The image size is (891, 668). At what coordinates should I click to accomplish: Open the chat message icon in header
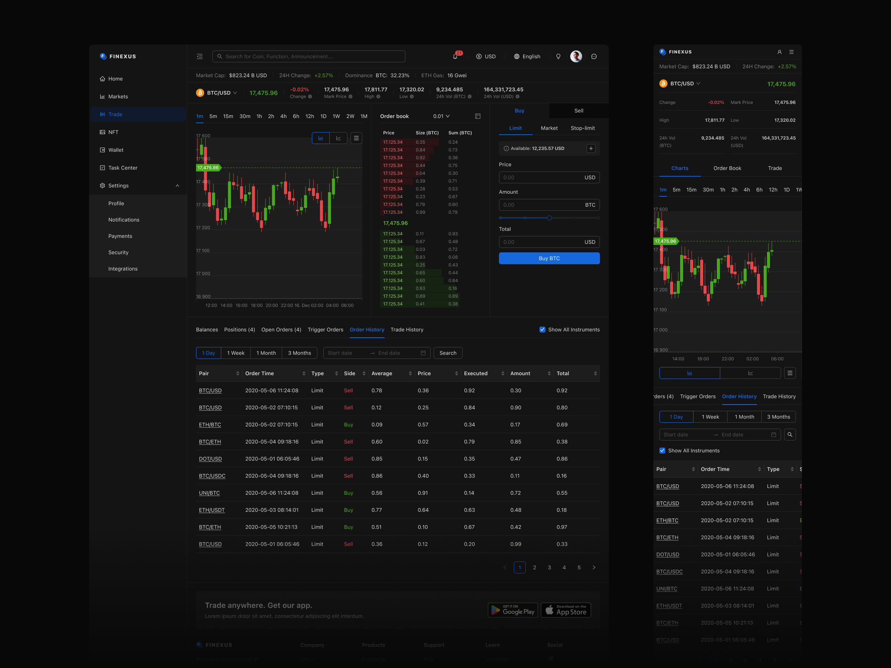[x=594, y=56]
